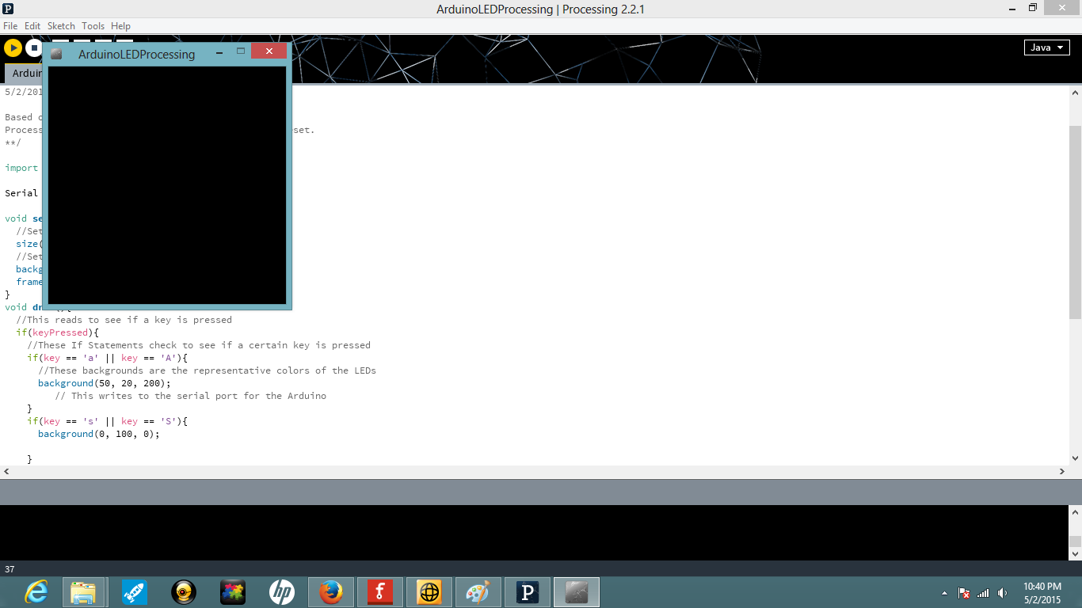This screenshot has width=1082, height=608.
Task: Open the Paint palette taskbar icon
Action: click(478, 592)
